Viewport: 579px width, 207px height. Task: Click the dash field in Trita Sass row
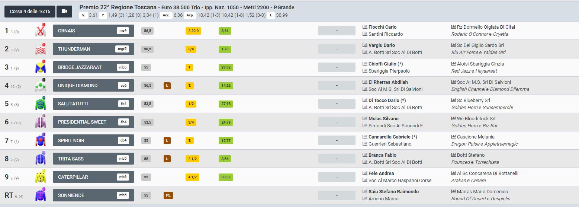337,159
